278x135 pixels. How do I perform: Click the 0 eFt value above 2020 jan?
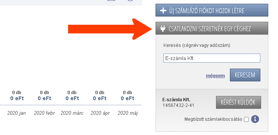(17, 98)
